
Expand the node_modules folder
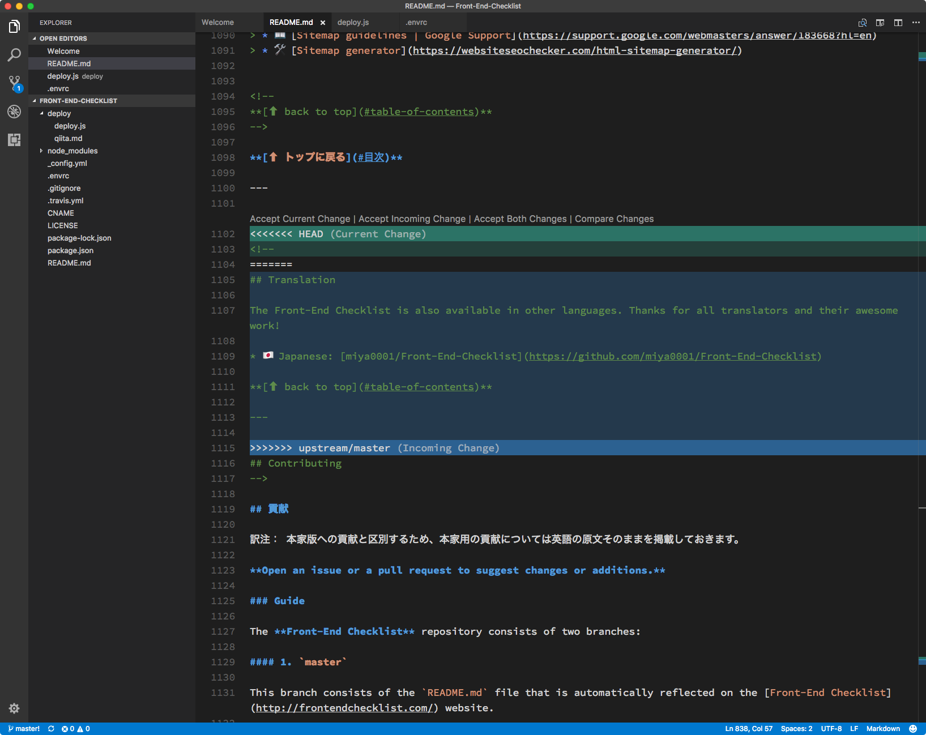pos(41,151)
